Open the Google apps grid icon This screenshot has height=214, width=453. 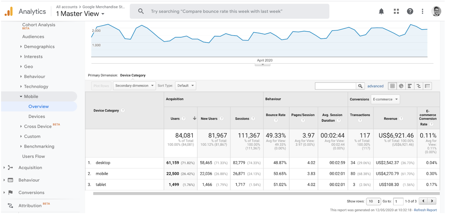[x=396, y=11]
